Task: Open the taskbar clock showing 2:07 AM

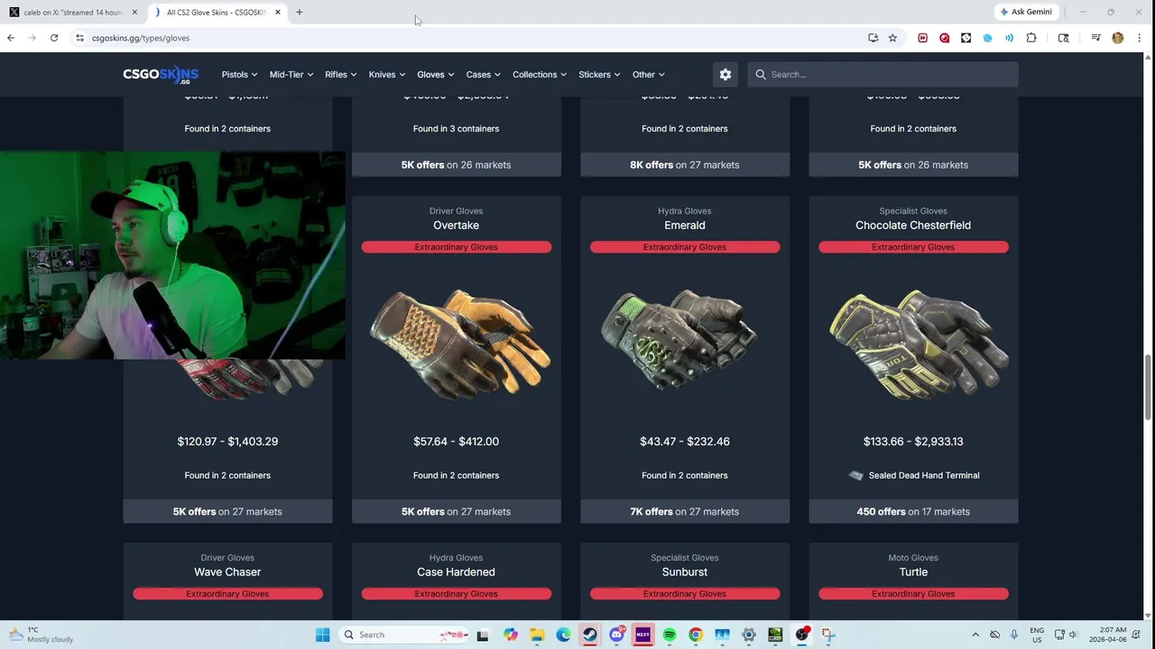Action: tap(1107, 635)
